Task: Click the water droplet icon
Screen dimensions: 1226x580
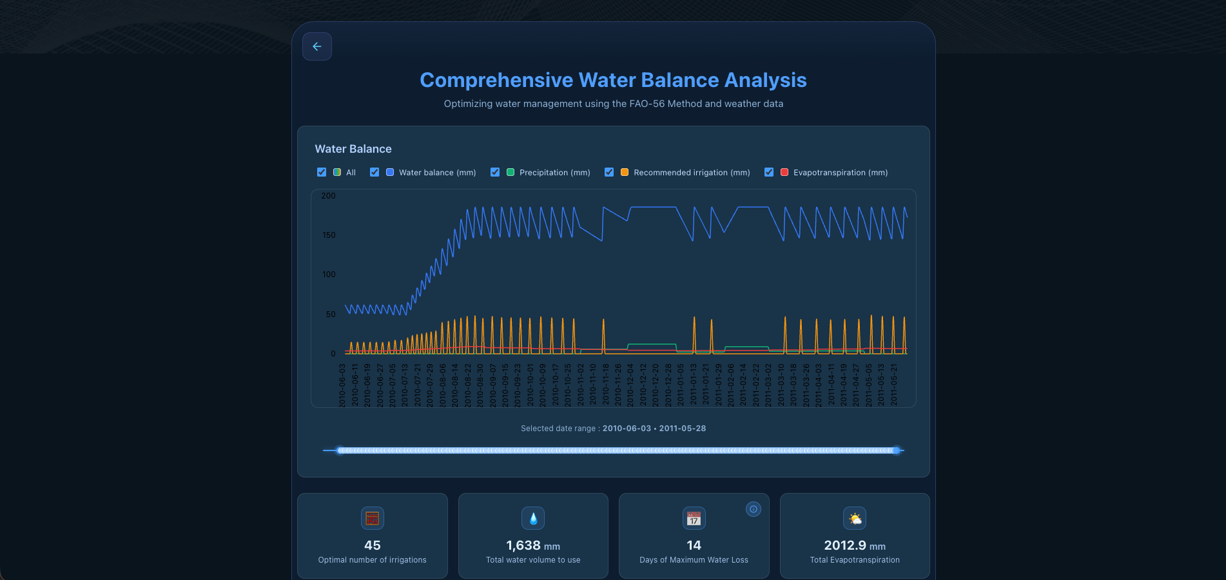Action: point(533,518)
